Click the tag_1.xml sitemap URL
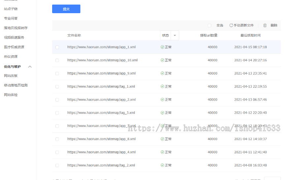Screen dimensions: 297x180 tap(101, 86)
